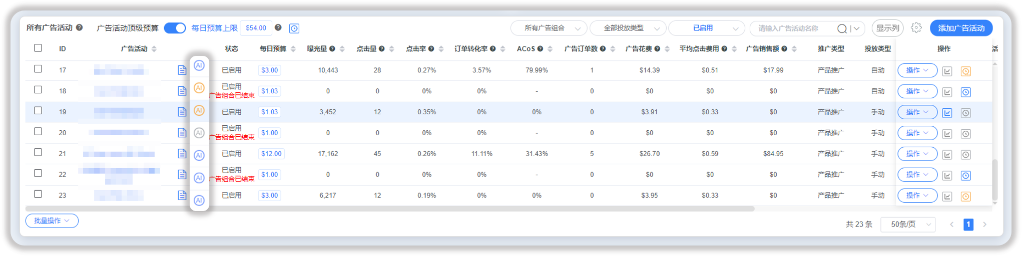Click the $54.00 budget cap field
The height and width of the screenshot is (256, 1022).
tap(256, 28)
